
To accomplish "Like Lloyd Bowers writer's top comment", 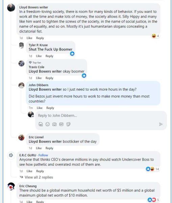I will click(x=29, y=38).
